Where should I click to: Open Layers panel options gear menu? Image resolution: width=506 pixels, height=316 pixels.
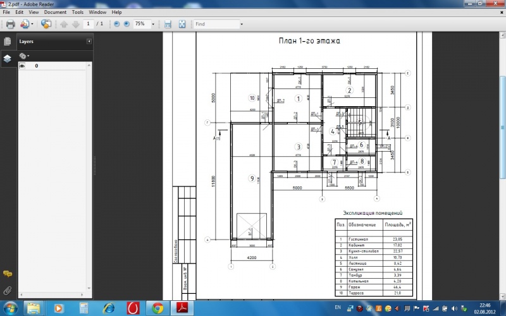(x=24, y=56)
